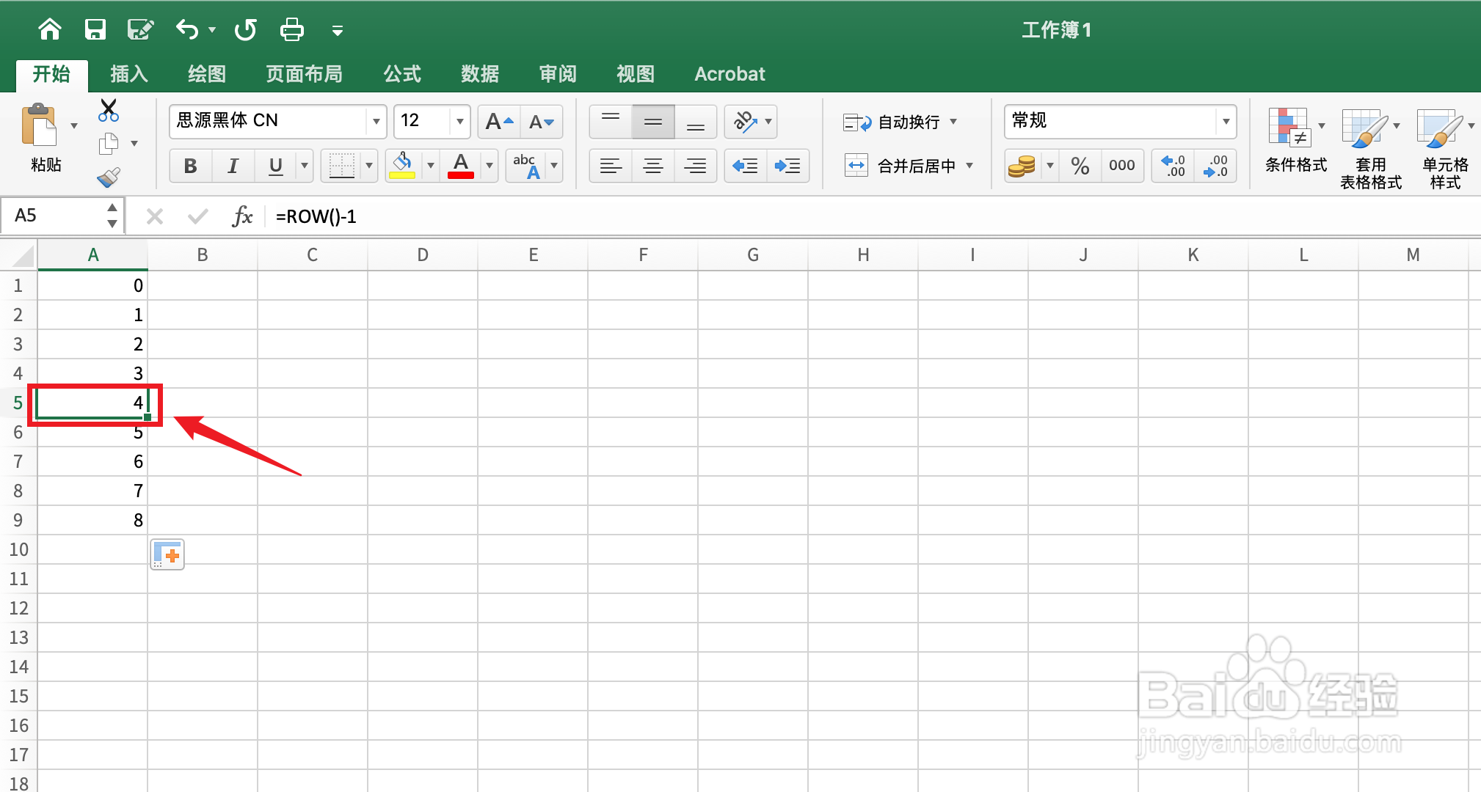This screenshot has height=792, width=1481.
Task: Click the Cut scissors icon
Action: pos(109,111)
